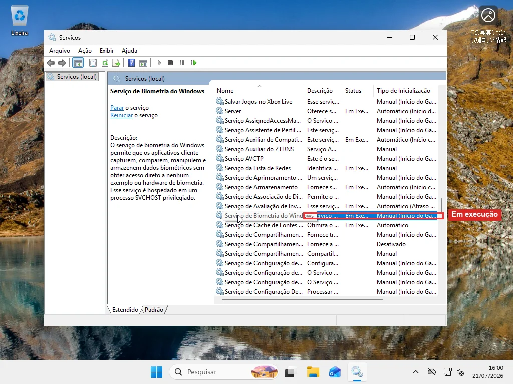Open the Properties toolbar icon
The width and height of the screenshot is (513, 384).
(x=93, y=63)
